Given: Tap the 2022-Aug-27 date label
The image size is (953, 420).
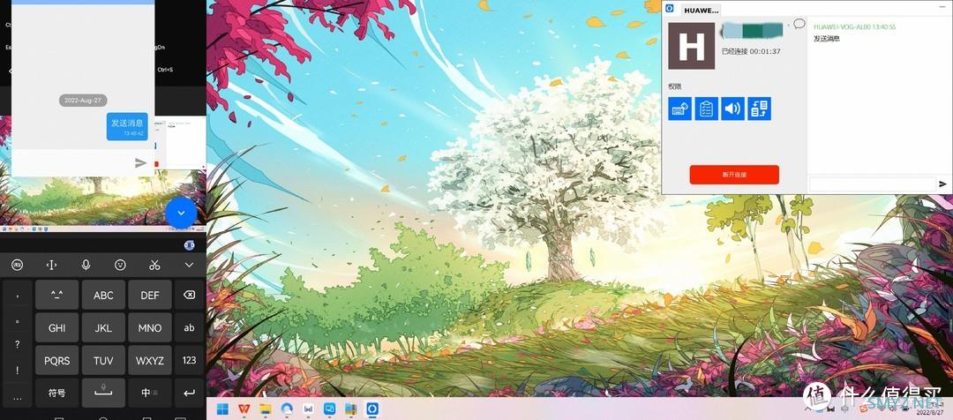Looking at the screenshot, I should [83, 101].
